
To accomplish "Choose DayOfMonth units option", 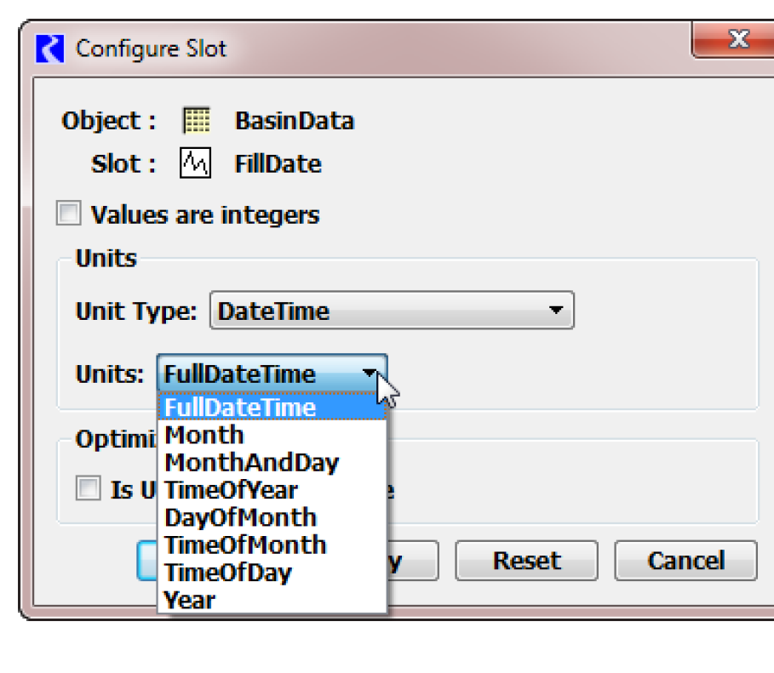I will tap(240, 517).
